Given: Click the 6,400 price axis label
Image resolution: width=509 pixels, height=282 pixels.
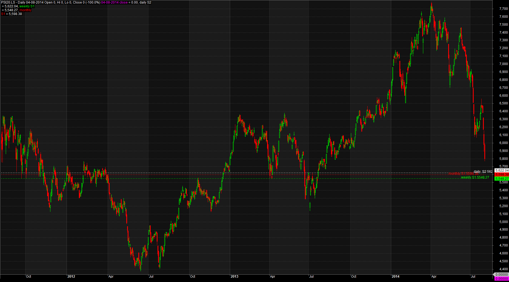Looking at the screenshot, I should coord(504,111).
